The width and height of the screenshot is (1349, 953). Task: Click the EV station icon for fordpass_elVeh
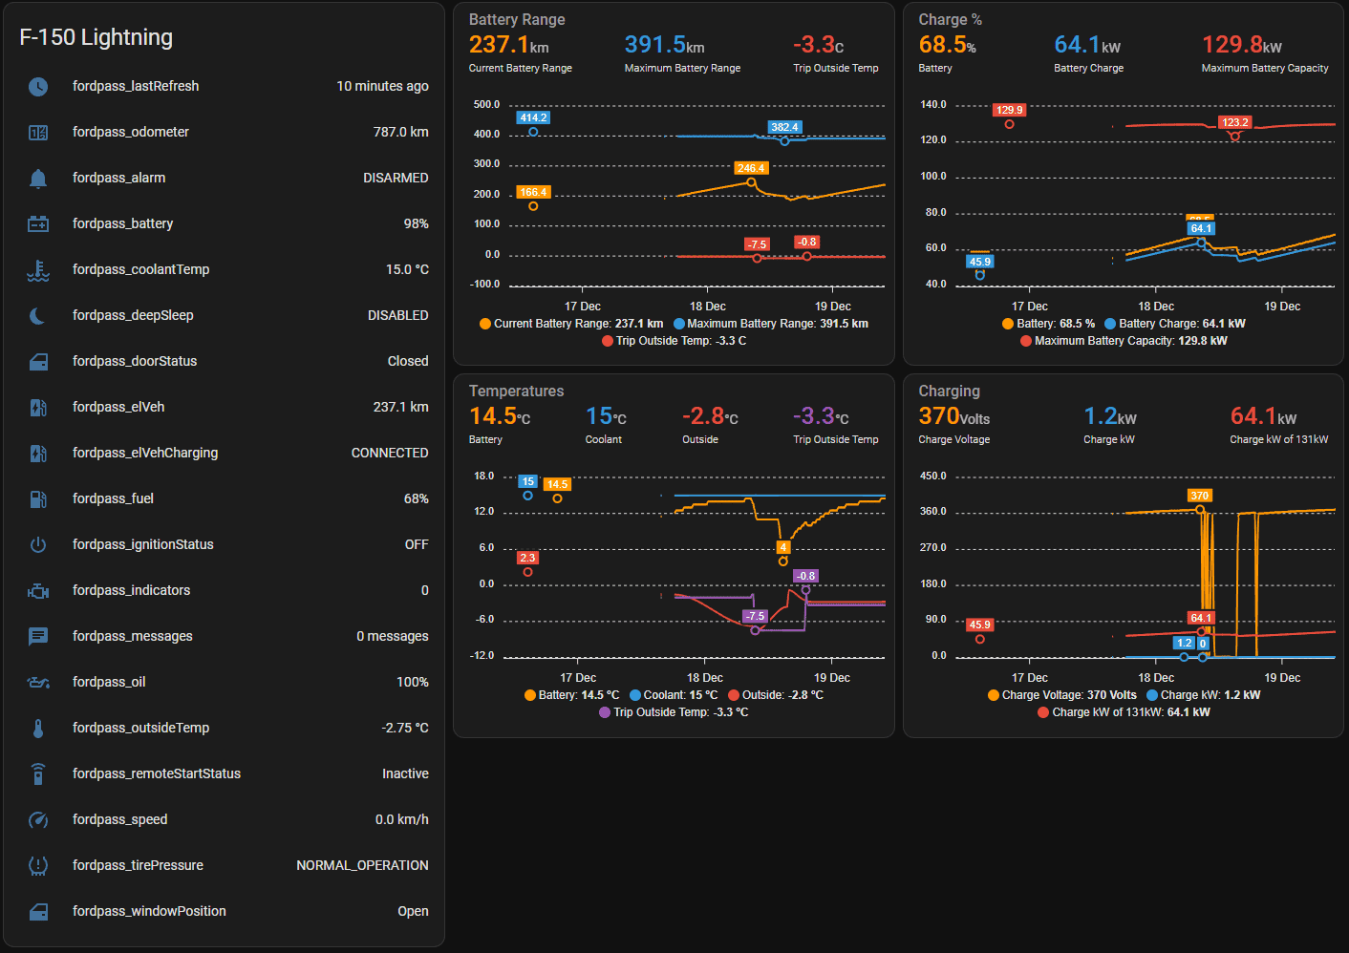tap(38, 407)
